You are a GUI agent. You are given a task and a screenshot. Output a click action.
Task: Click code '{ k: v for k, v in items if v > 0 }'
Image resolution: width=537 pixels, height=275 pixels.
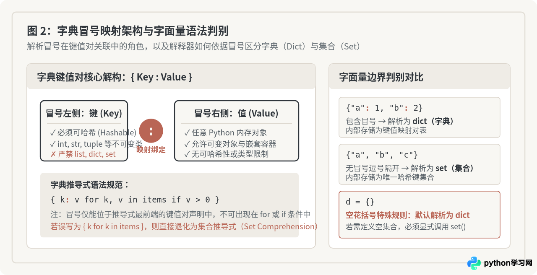coord(135,200)
